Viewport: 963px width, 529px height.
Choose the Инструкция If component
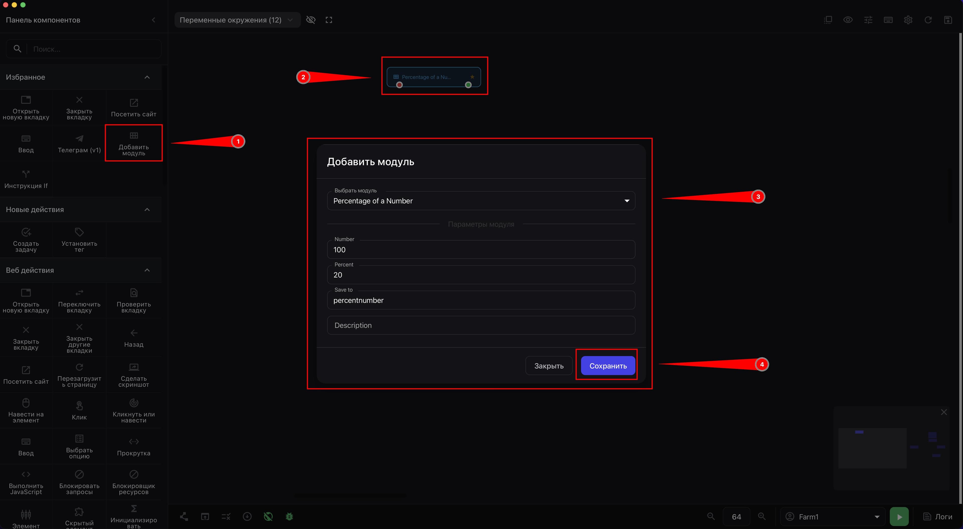coord(26,179)
